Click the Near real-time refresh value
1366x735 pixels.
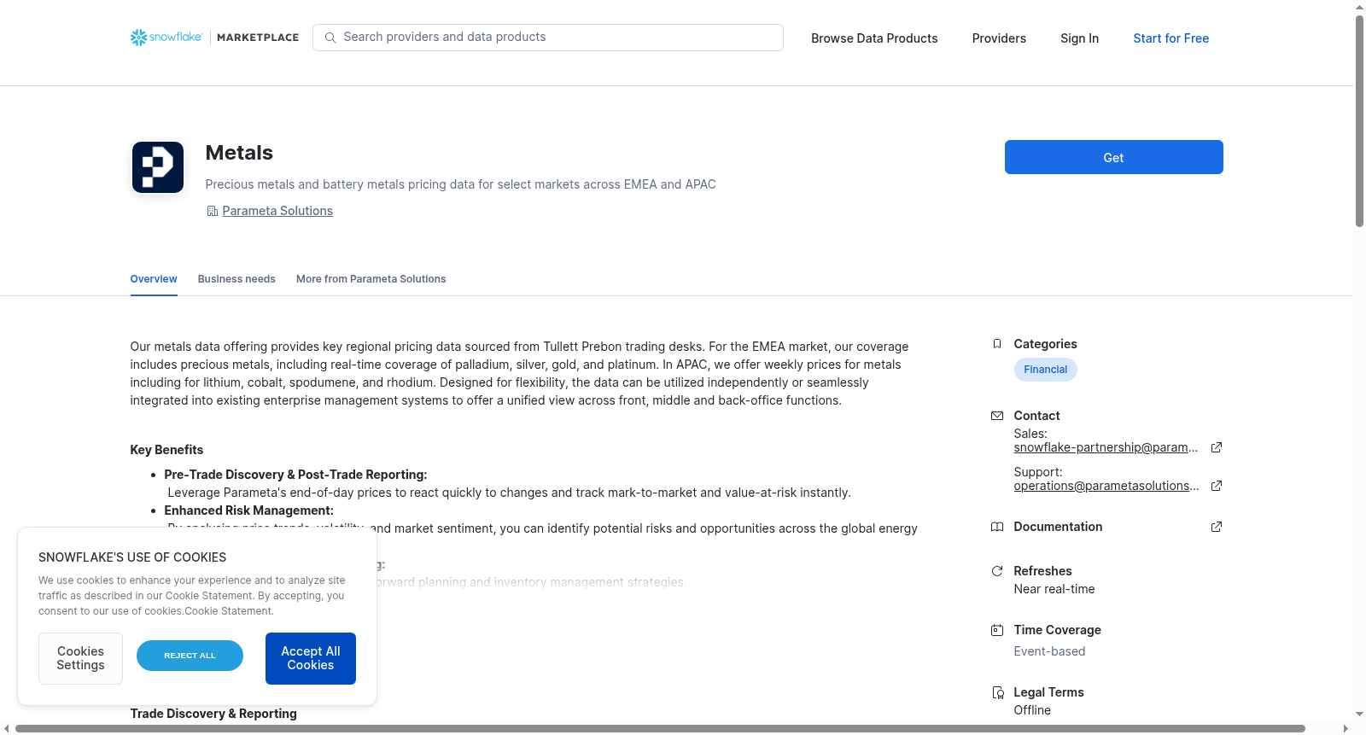[x=1054, y=589]
